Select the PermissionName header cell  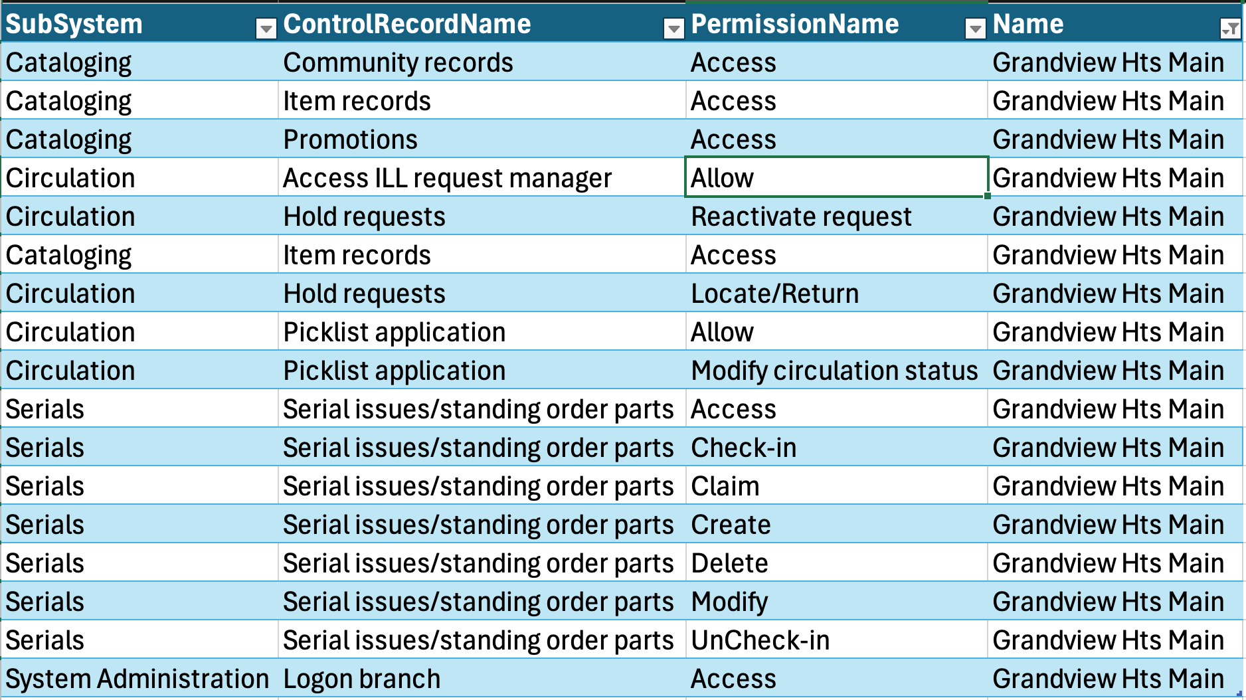click(x=837, y=24)
